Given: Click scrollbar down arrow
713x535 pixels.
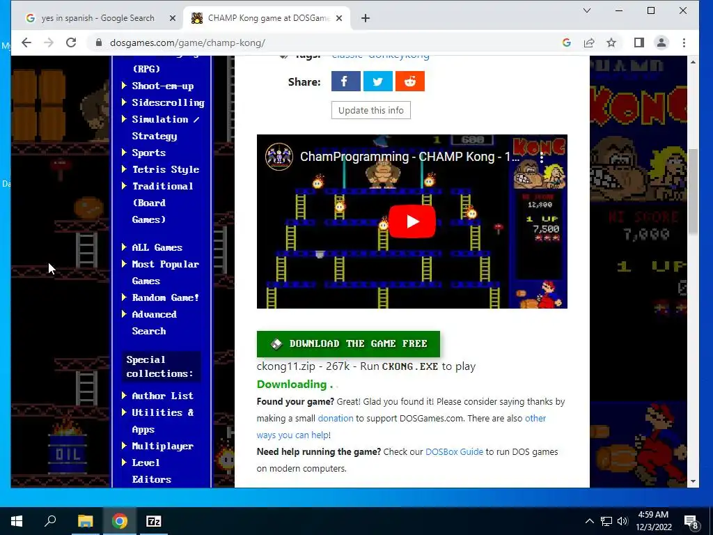Looking at the screenshot, I should pos(693,481).
